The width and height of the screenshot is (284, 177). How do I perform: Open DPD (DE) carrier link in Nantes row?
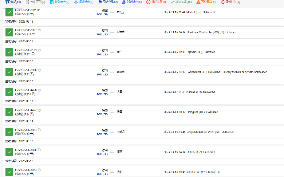102,94
